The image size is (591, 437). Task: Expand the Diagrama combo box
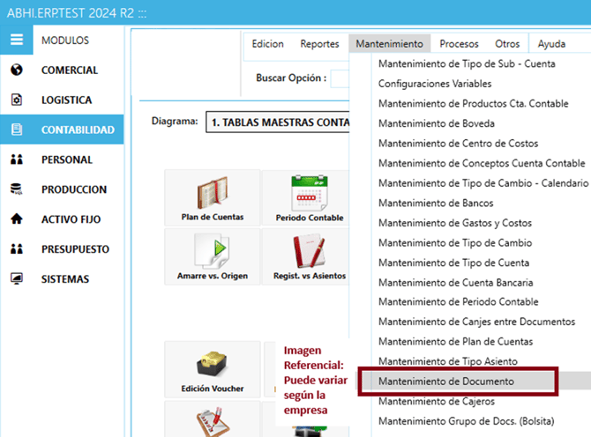tap(278, 122)
